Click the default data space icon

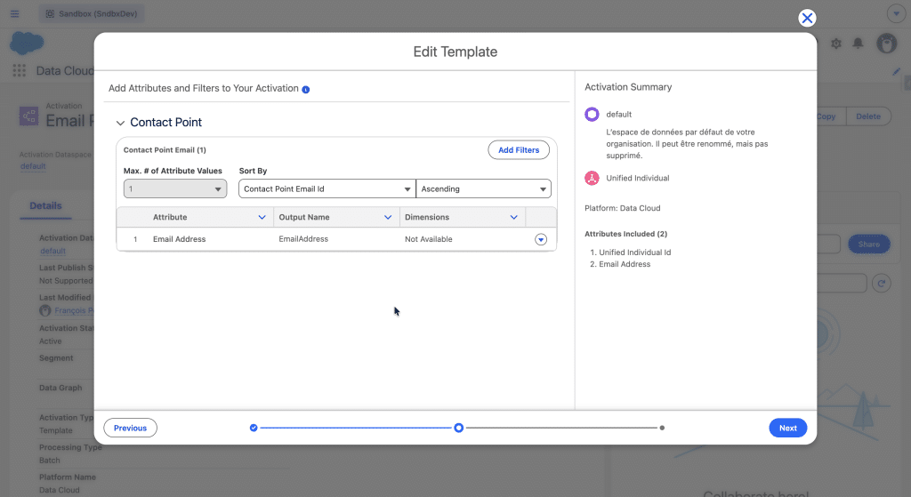[592, 115]
